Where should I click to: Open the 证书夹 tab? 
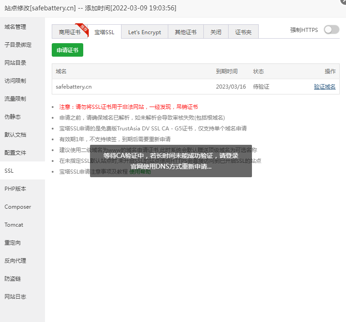243,32
